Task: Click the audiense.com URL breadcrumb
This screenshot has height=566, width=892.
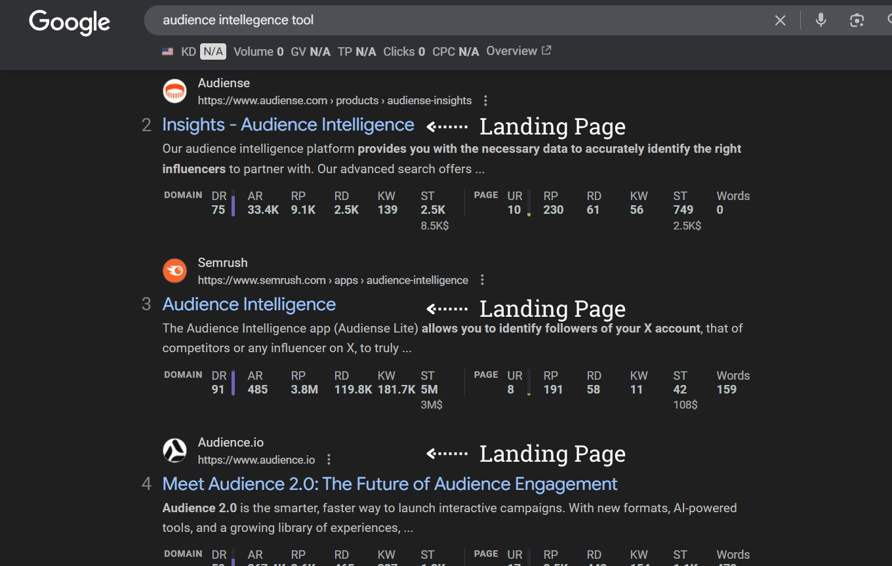Action: tap(334, 101)
